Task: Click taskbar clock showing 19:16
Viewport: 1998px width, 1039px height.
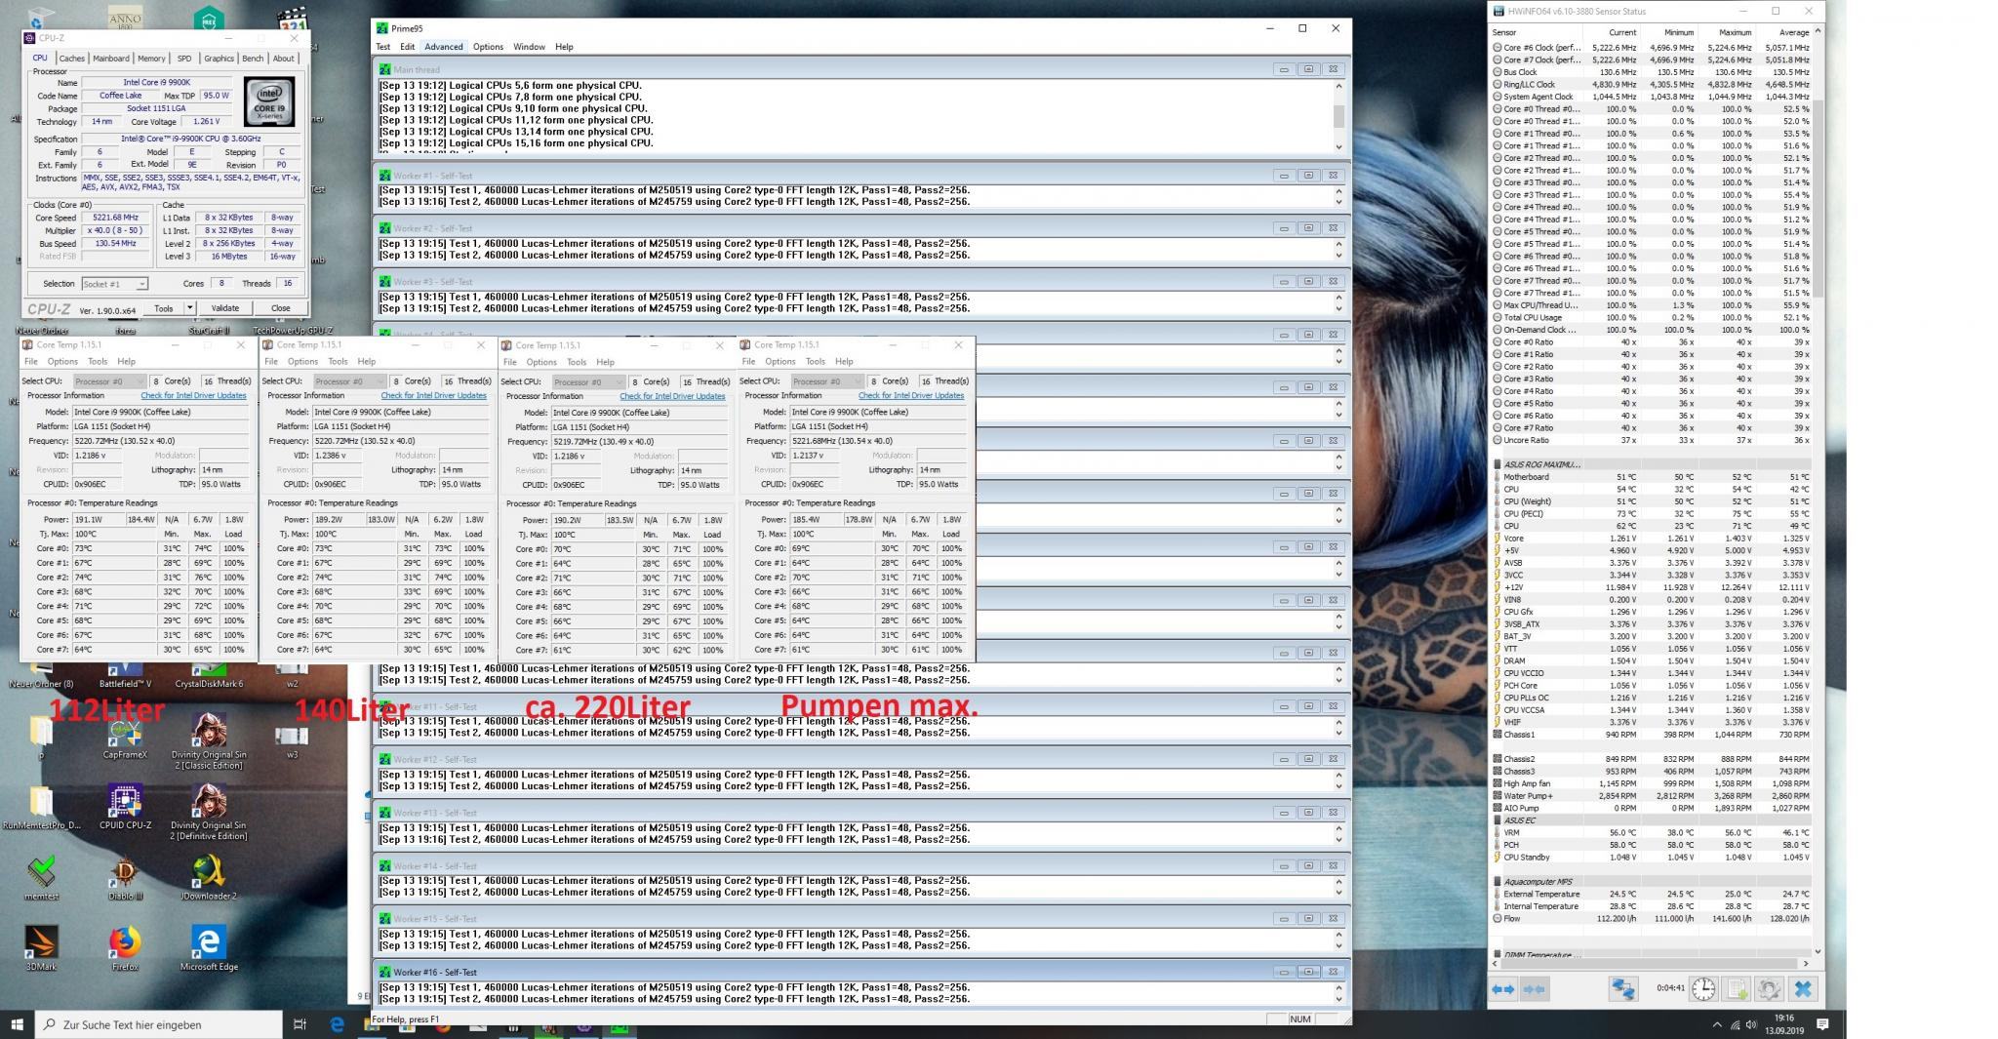Action: tap(1784, 1024)
